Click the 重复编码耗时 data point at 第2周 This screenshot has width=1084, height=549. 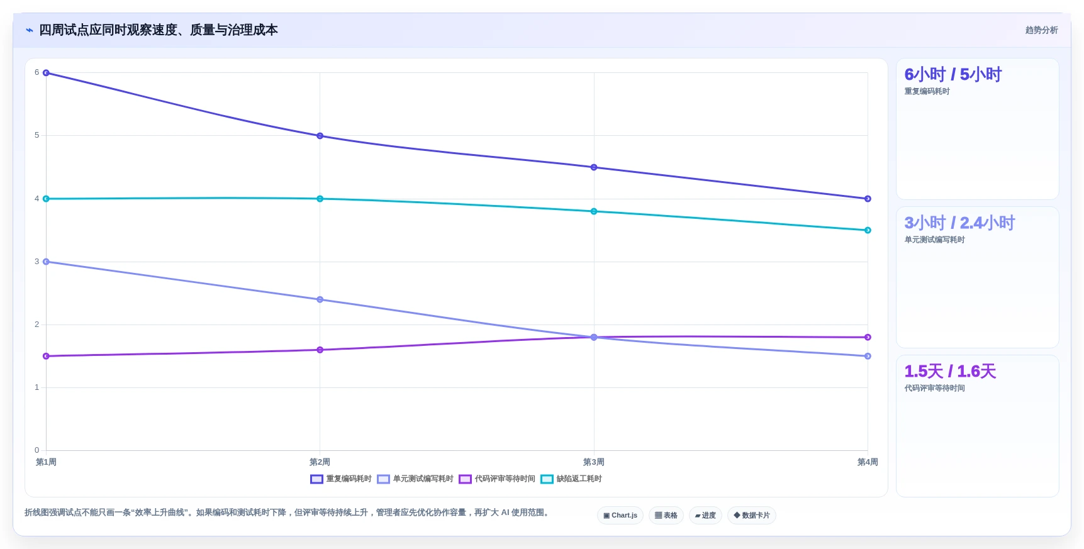tap(320, 136)
